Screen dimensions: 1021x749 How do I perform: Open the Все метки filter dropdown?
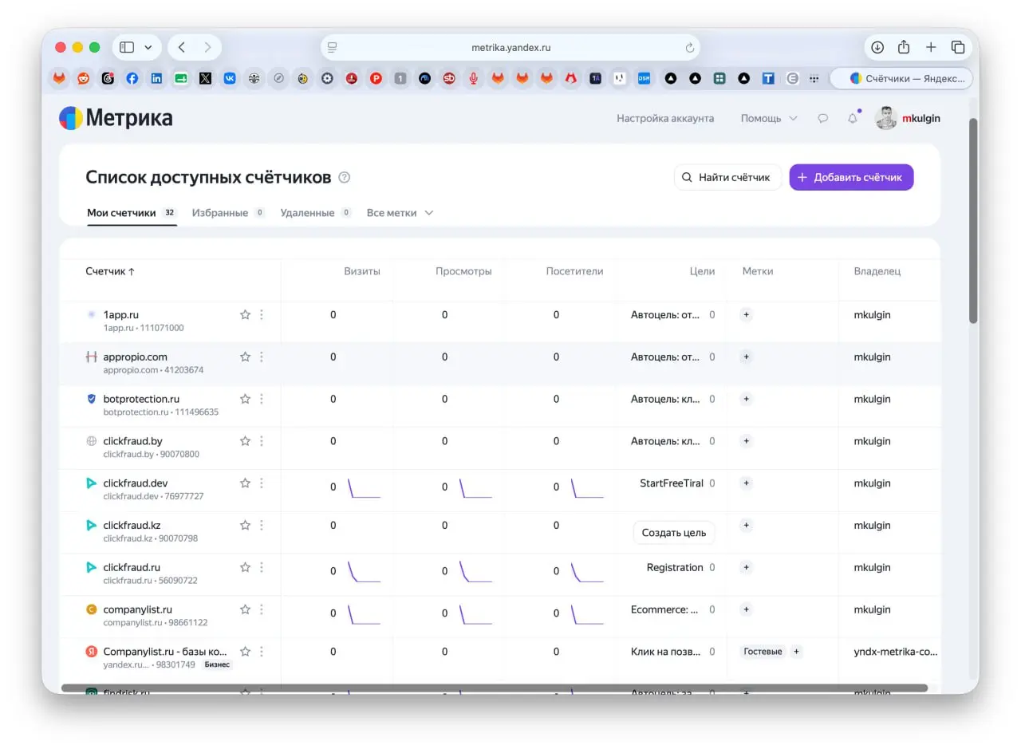(x=400, y=213)
